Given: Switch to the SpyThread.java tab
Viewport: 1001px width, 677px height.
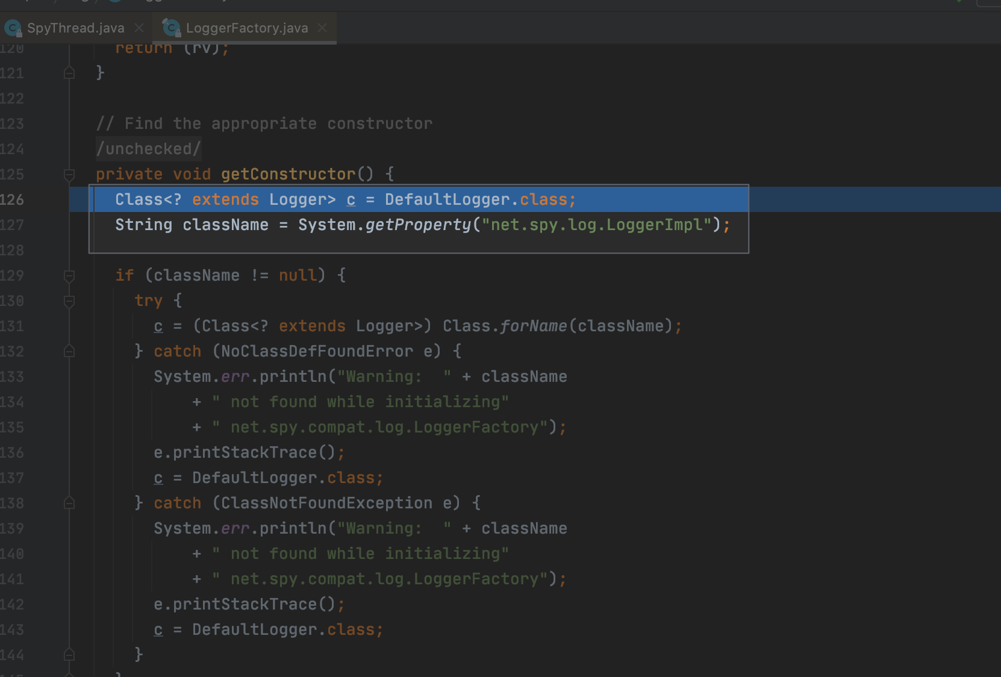Looking at the screenshot, I should (x=75, y=28).
